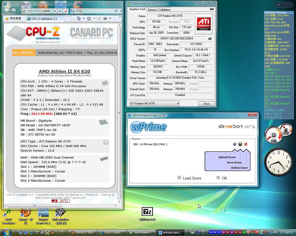This screenshot has height=236, width=296.
Task: Expand the print options dropdown arrow
Action: pyautogui.click(x=110, y=18)
